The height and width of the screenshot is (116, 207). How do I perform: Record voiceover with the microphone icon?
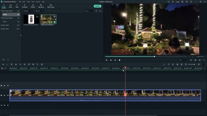(x=173, y=64)
